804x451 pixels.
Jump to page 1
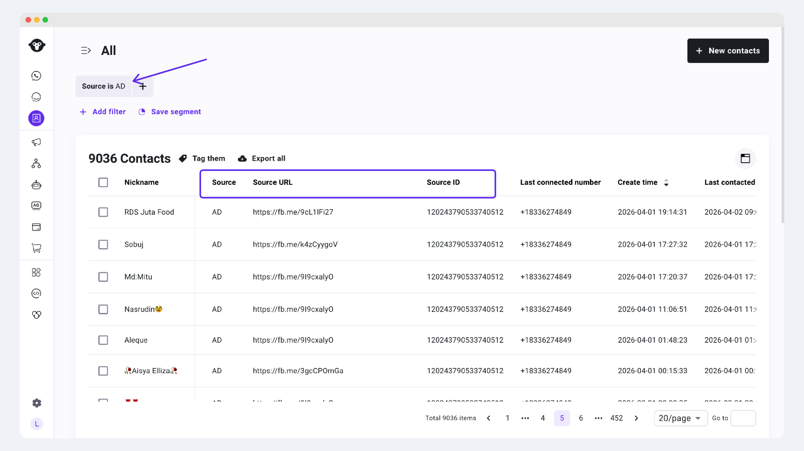pyautogui.click(x=508, y=418)
